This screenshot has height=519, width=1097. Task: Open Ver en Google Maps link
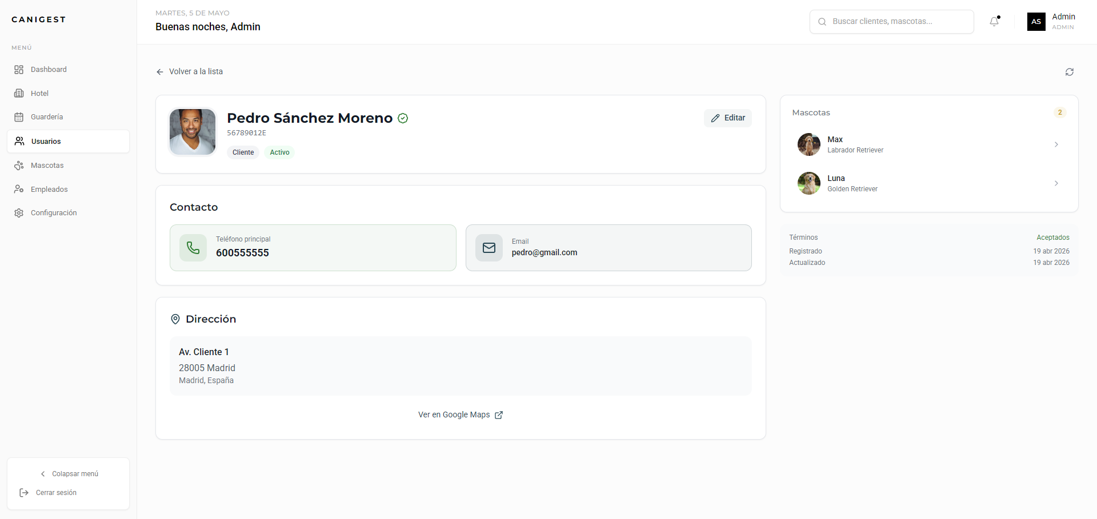[461, 415]
